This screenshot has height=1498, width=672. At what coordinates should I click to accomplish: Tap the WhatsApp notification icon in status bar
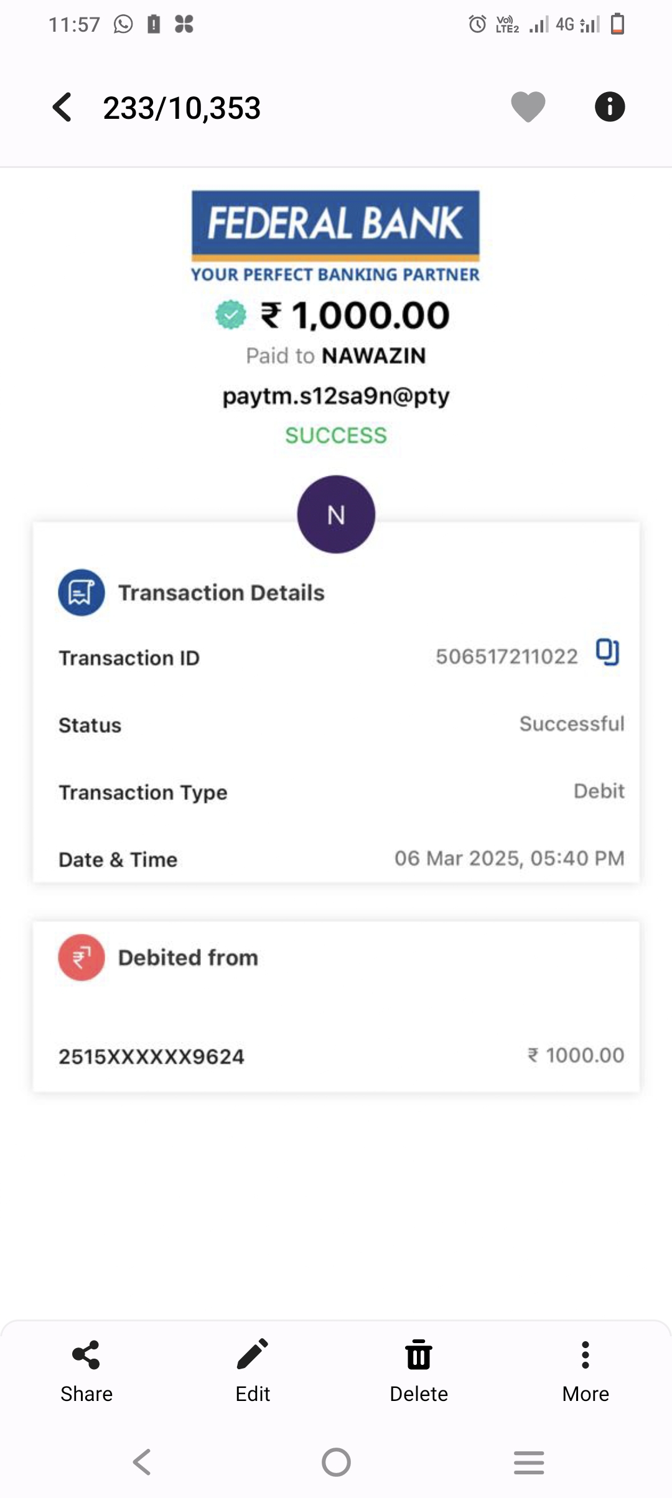[123, 24]
